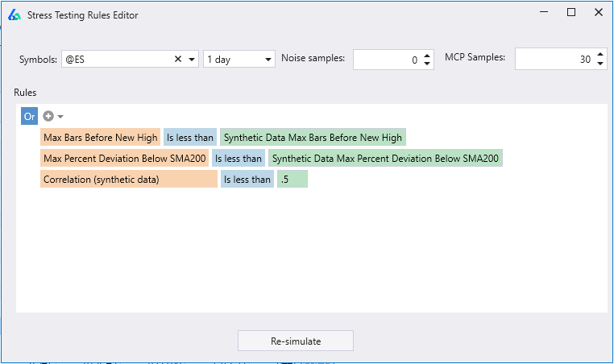The image size is (614, 364).
Task: Click the Symbols: label
Action: (x=38, y=60)
